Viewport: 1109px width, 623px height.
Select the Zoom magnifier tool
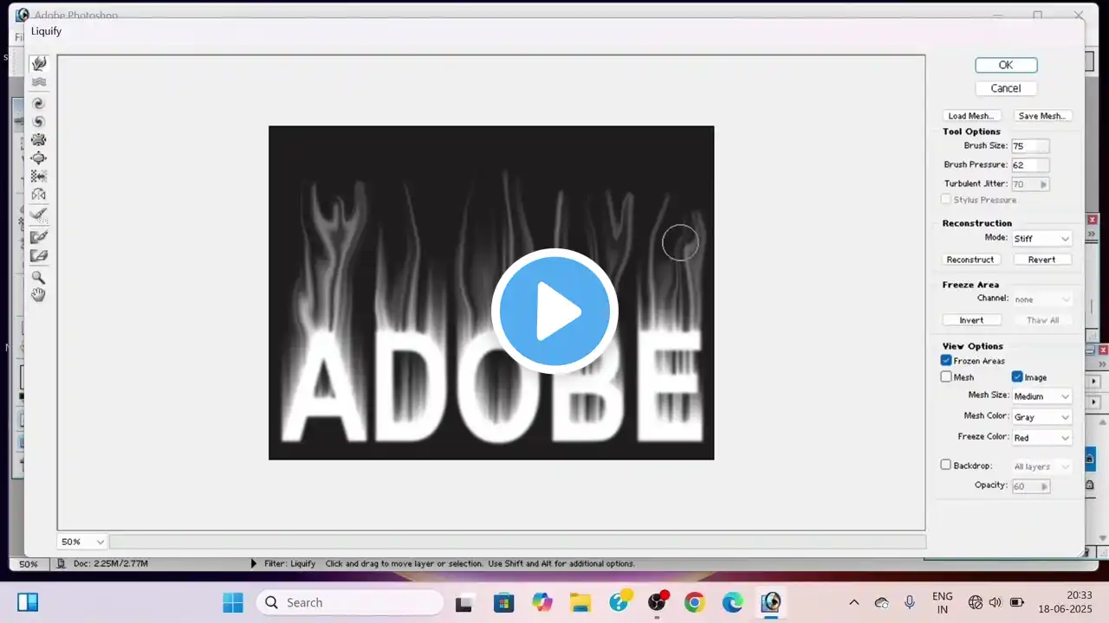[38, 277]
